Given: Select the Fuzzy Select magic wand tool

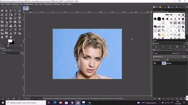Looking at the screenshot, I should click(x=15, y=11).
